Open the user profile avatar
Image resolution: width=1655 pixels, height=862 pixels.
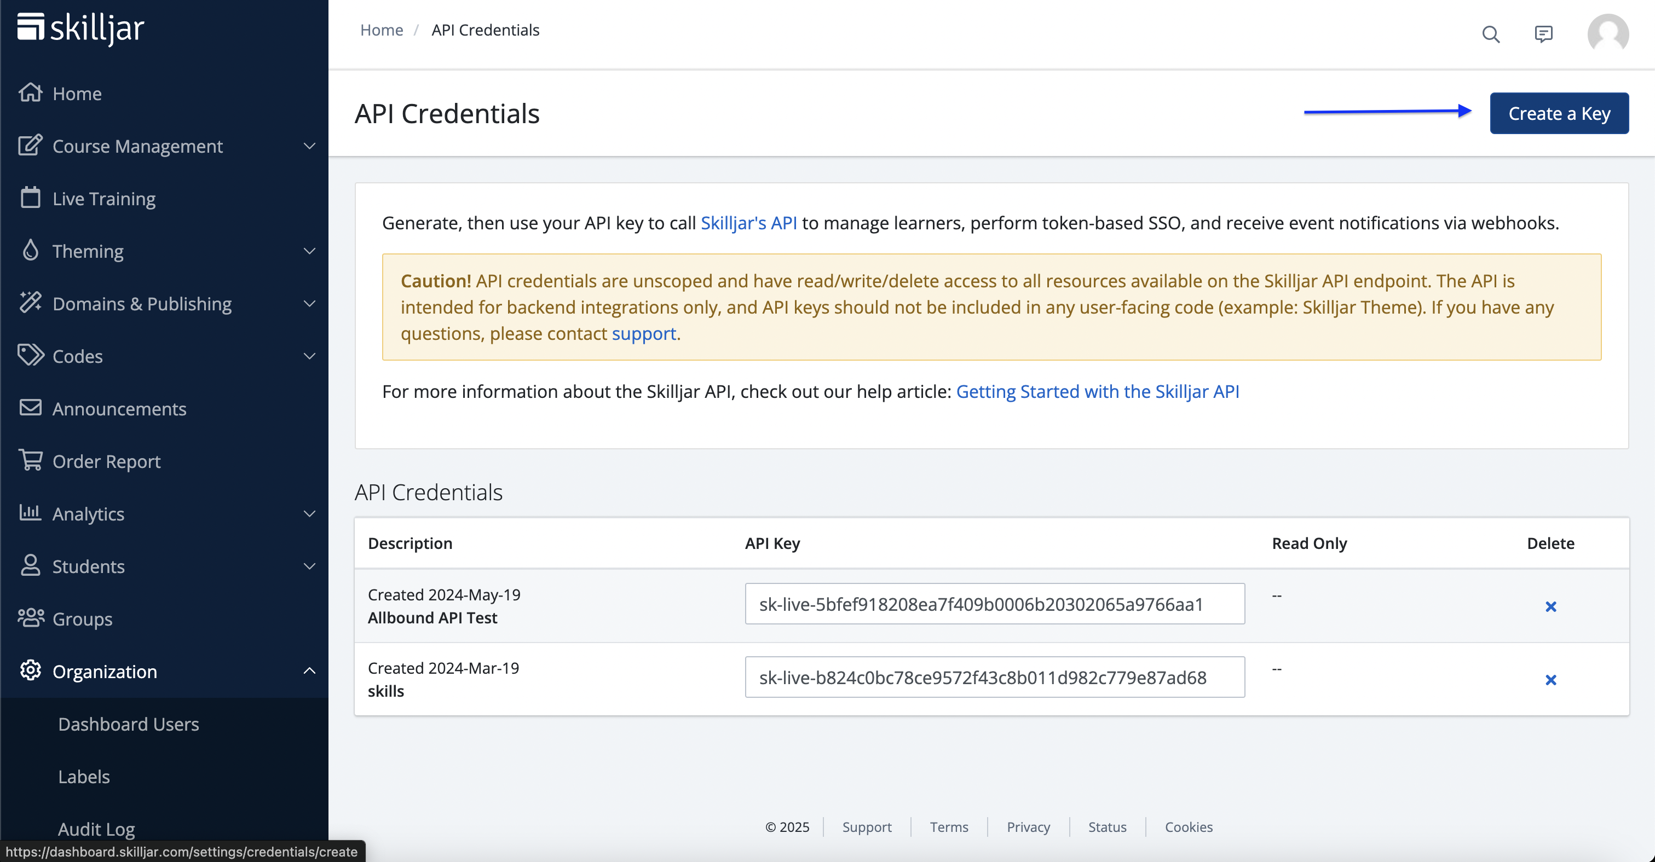click(1607, 34)
